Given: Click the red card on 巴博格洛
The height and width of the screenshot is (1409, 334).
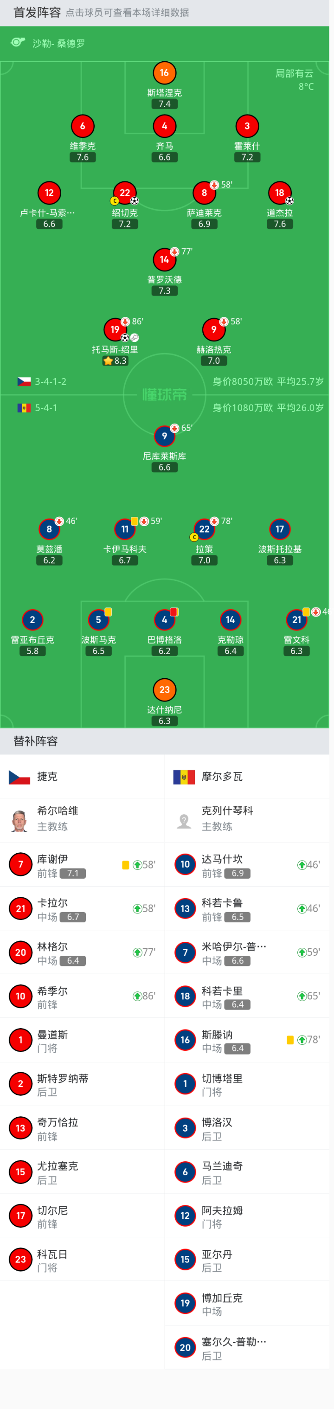Looking at the screenshot, I should [174, 612].
